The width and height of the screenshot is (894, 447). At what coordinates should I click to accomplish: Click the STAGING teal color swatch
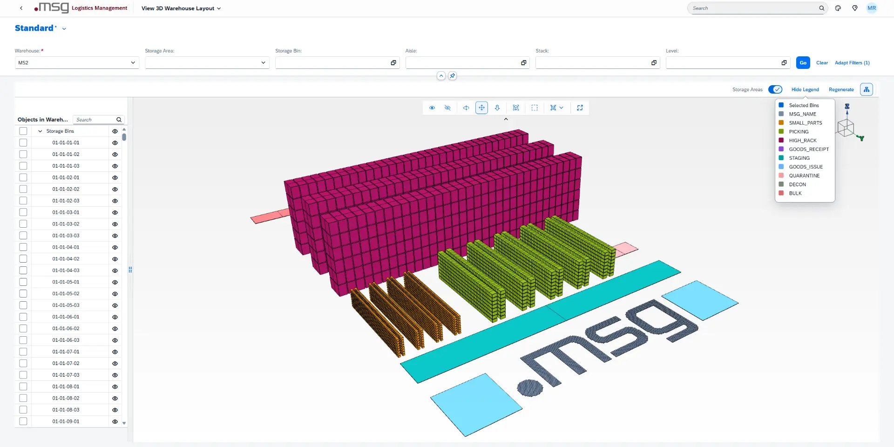pyautogui.click(x=781, y=158)
